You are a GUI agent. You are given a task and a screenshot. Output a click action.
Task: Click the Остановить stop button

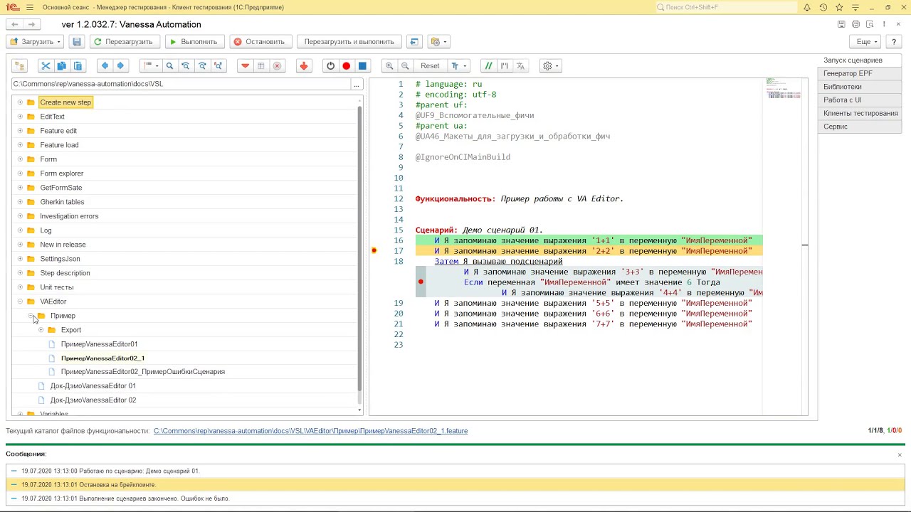pyautogui.click(x=260, y=42)
